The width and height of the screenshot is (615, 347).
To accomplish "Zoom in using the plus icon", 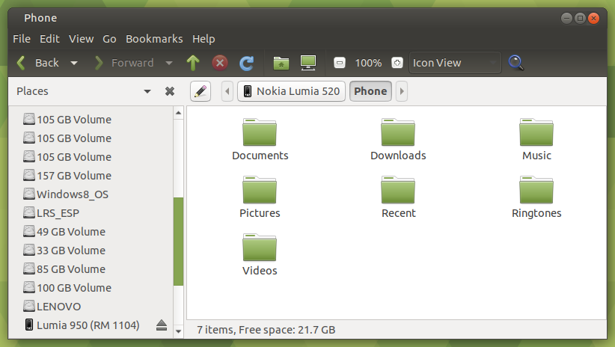I will (397, 63).
